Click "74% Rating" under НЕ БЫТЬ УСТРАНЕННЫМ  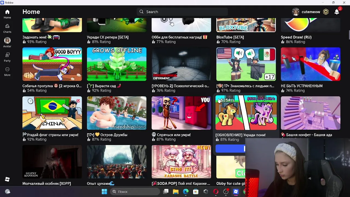(295, 91)
